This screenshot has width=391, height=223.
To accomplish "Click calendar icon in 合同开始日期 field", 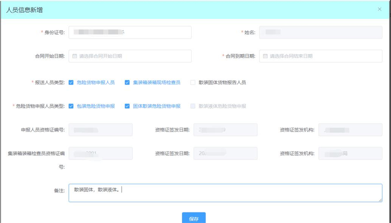I will [75, 56].
